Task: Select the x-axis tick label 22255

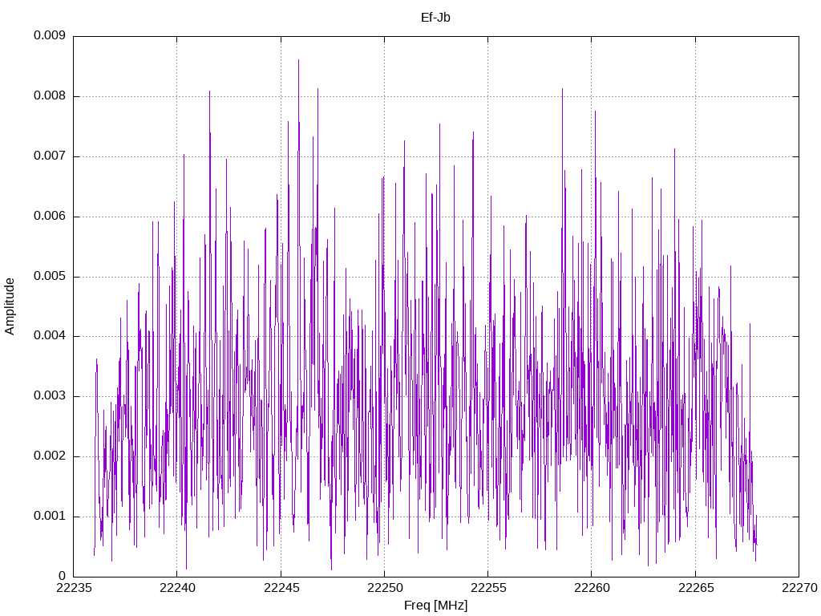Action: coord(488,588)
